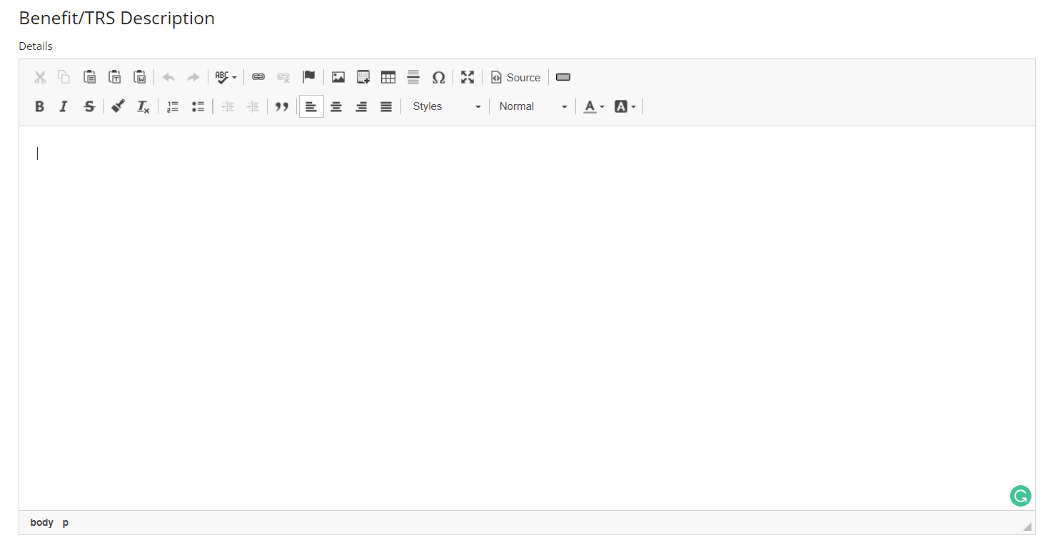Maximize the editor with the expand icon
The image size is (1045, 548).
468,77
